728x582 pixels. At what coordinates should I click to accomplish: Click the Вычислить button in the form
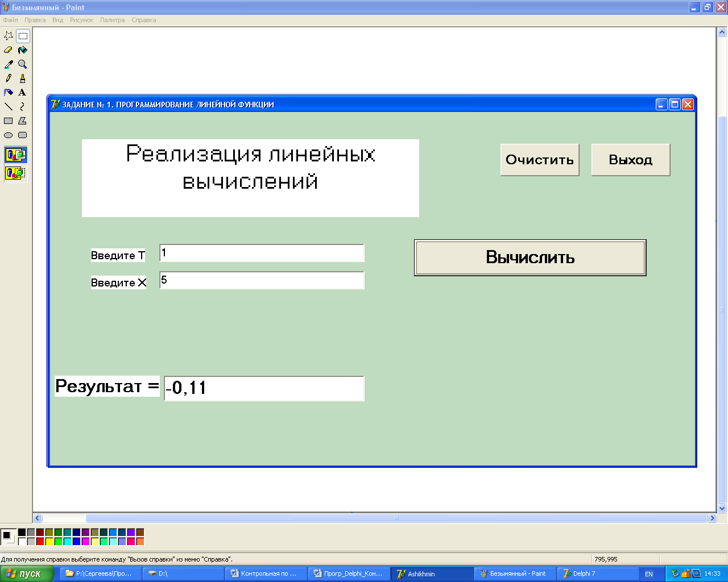pyautogui.click(x=530, y=257)
